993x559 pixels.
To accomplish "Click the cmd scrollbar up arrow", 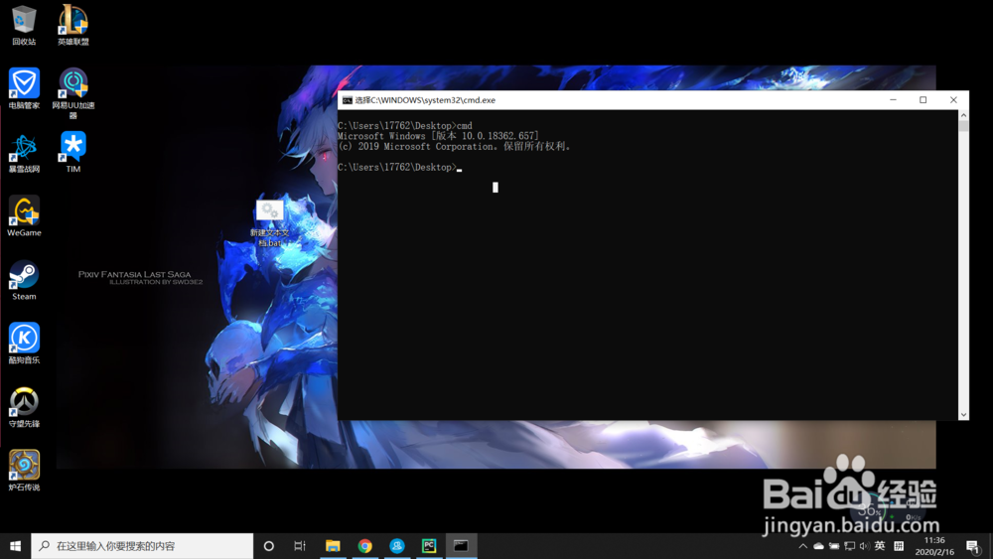I will click(x=963, y=115).
